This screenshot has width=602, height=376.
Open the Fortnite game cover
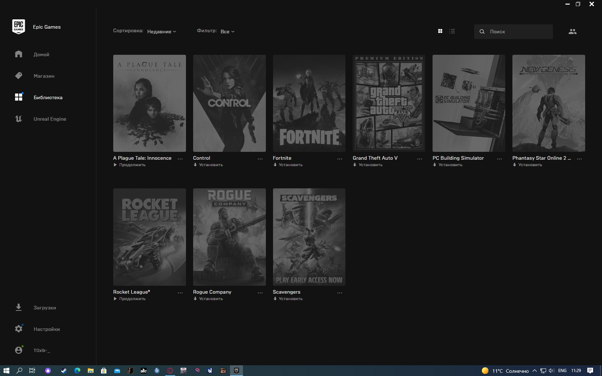pos(309,103)
